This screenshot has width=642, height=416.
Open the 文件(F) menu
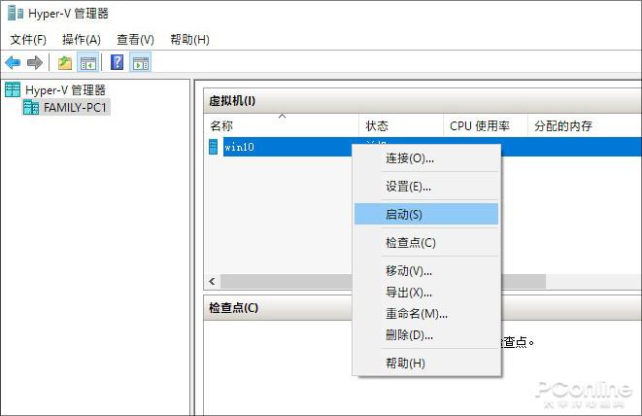pos(28,40)
